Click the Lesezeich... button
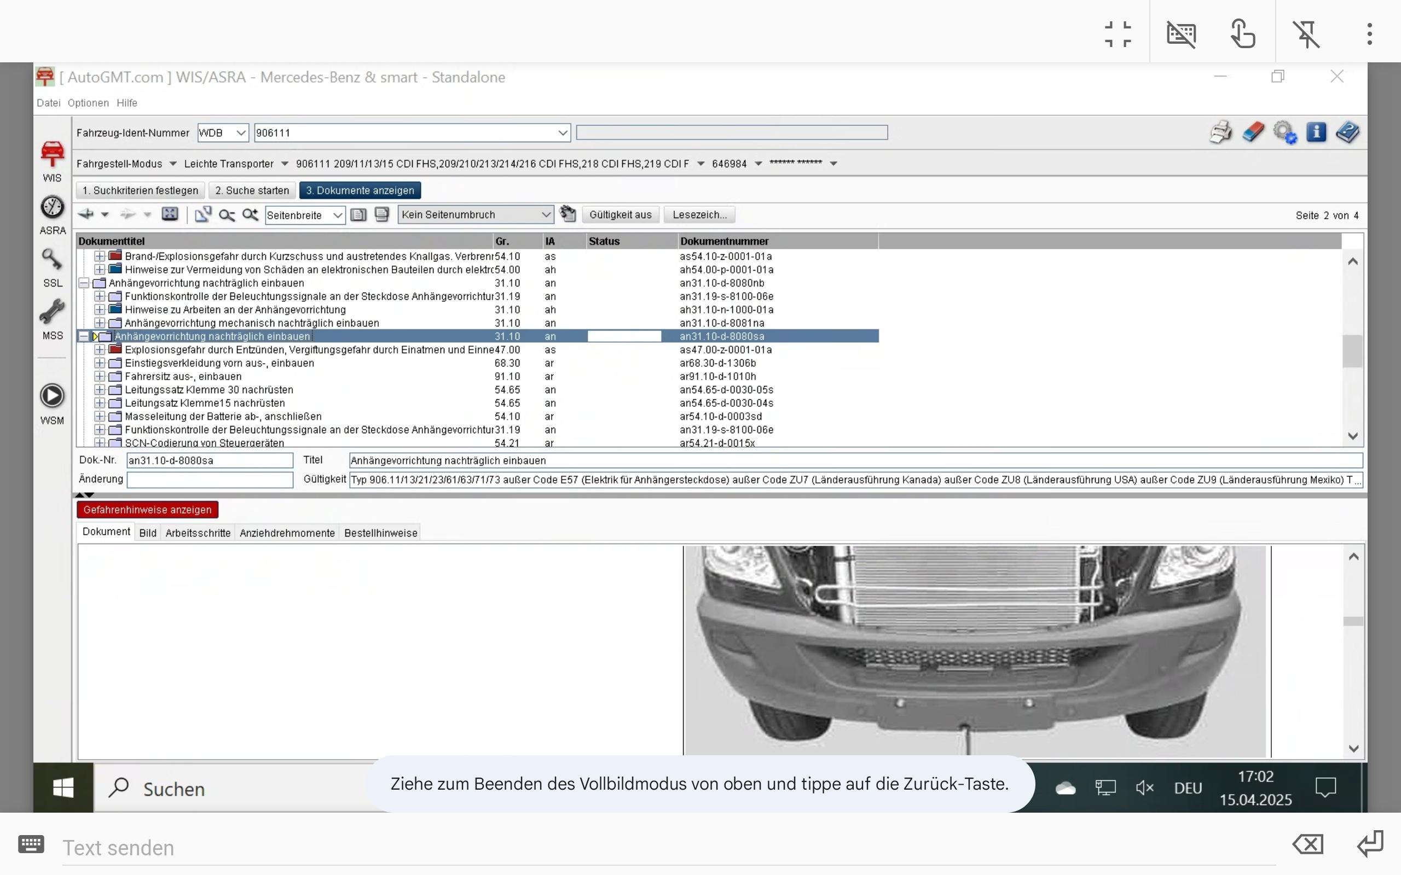Image resolution: width=1401 pixels, height=875 pixels. (699, 215)
